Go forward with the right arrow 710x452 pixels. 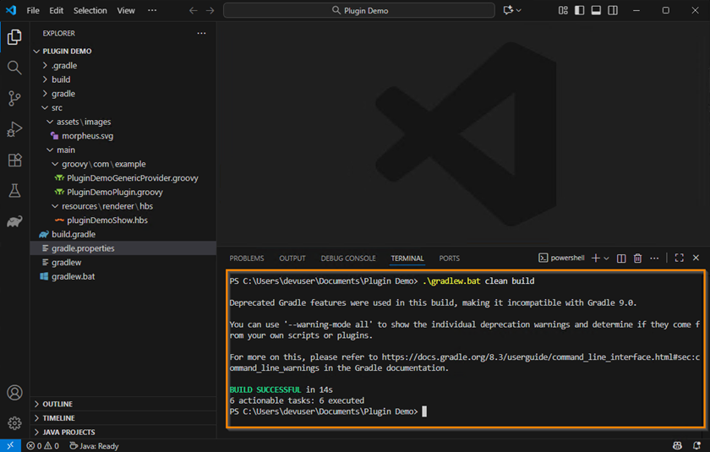click(x=210, y=10)
